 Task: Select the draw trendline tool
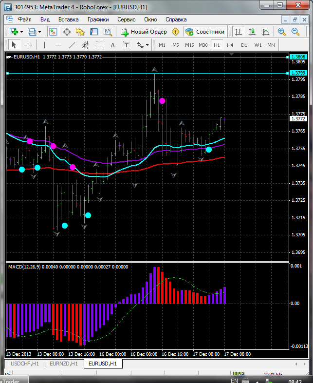click(x=72, y=45)
